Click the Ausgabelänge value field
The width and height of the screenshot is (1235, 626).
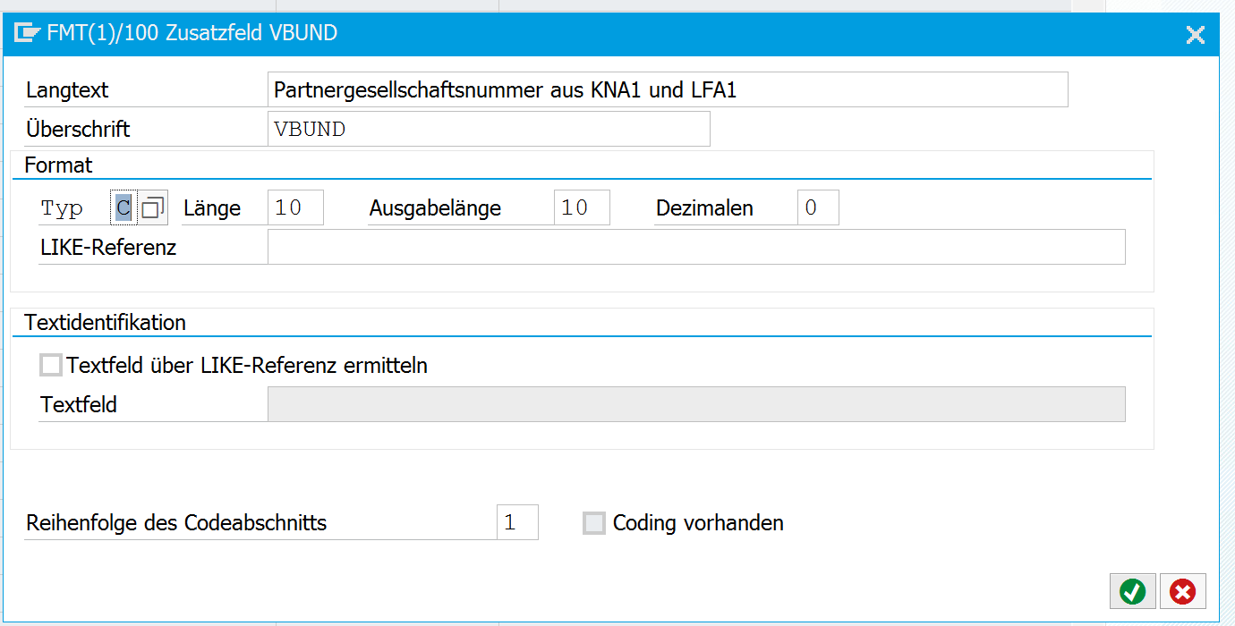[x=582, y=208]
